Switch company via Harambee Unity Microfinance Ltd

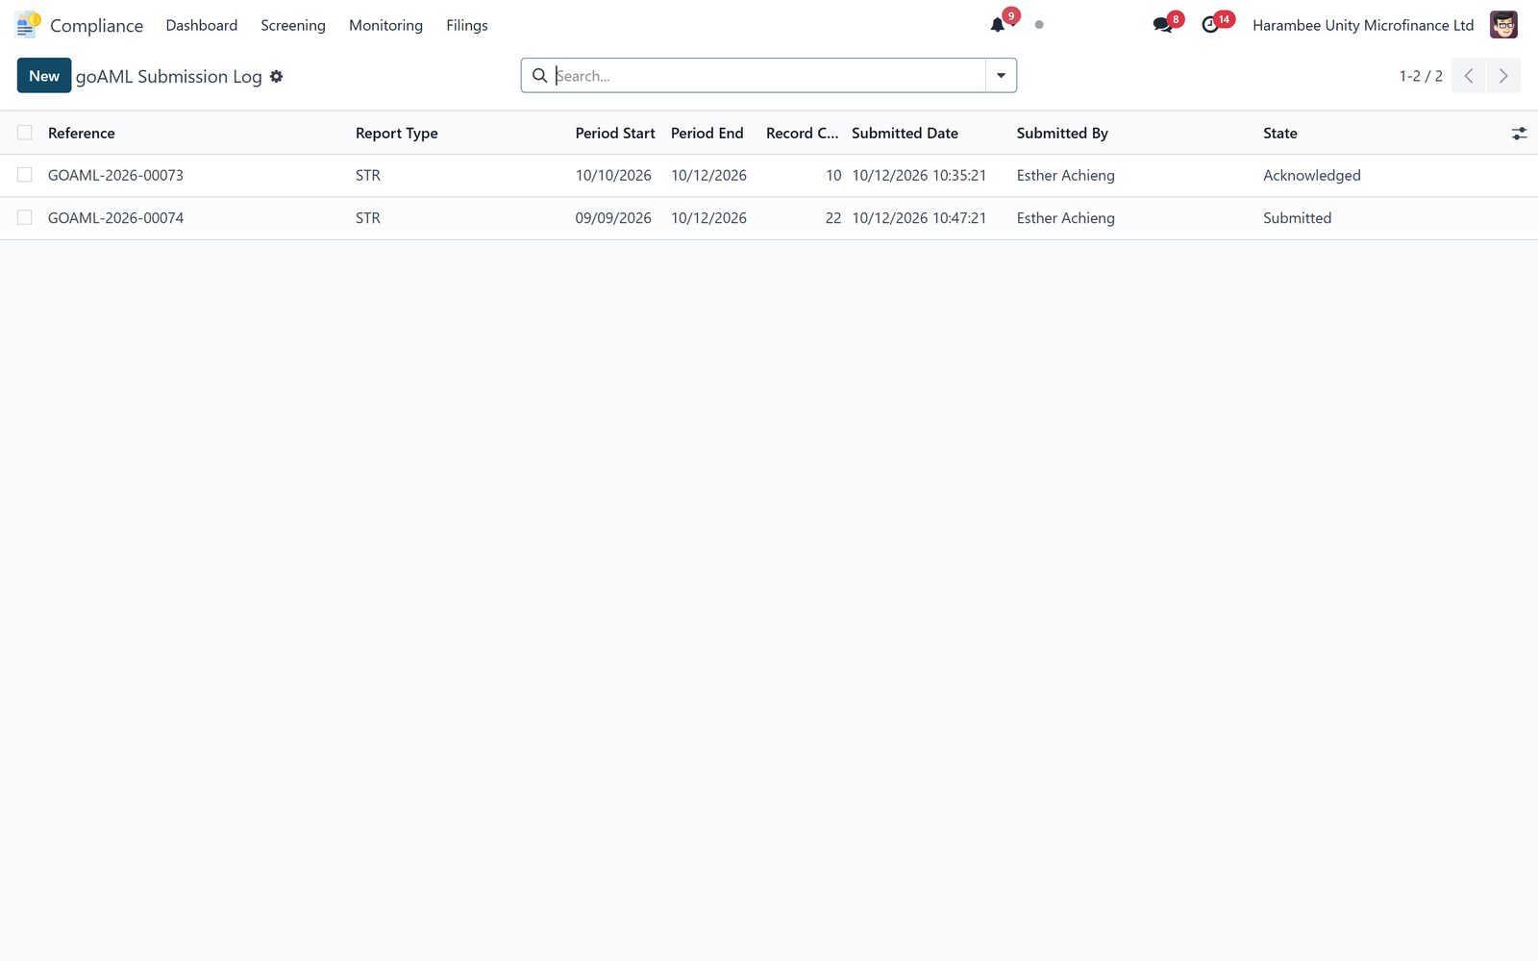tap(1363, 25)
